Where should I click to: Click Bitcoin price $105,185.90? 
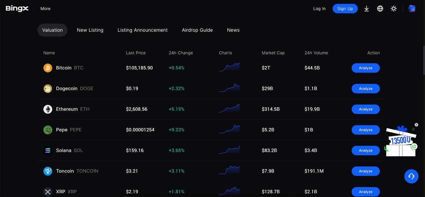pyautogui.click(x=139, y=68)
